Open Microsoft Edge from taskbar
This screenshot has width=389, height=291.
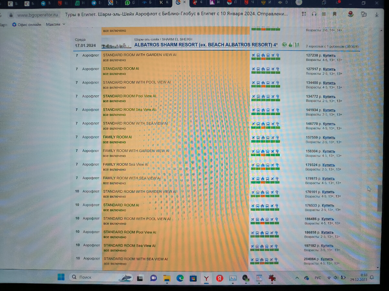point(180,278)
